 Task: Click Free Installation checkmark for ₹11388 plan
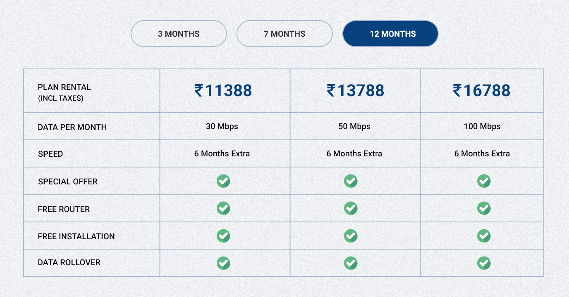pyautogui.click(x=223, y=236)
